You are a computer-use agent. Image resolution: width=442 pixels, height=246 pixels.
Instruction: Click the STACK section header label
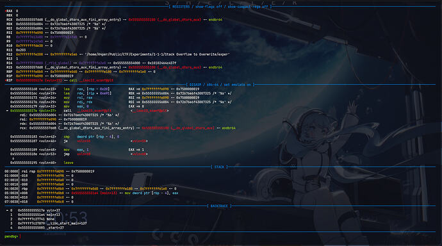pyautogui.click(x=219, y=167)
